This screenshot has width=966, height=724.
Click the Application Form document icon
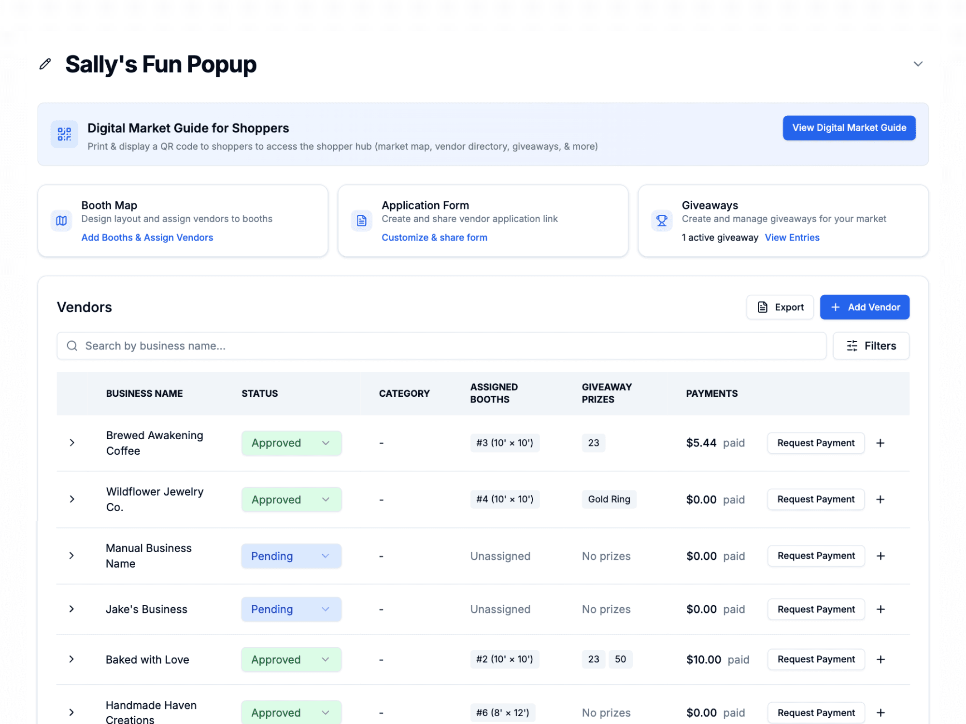click(x=361, y=221)
